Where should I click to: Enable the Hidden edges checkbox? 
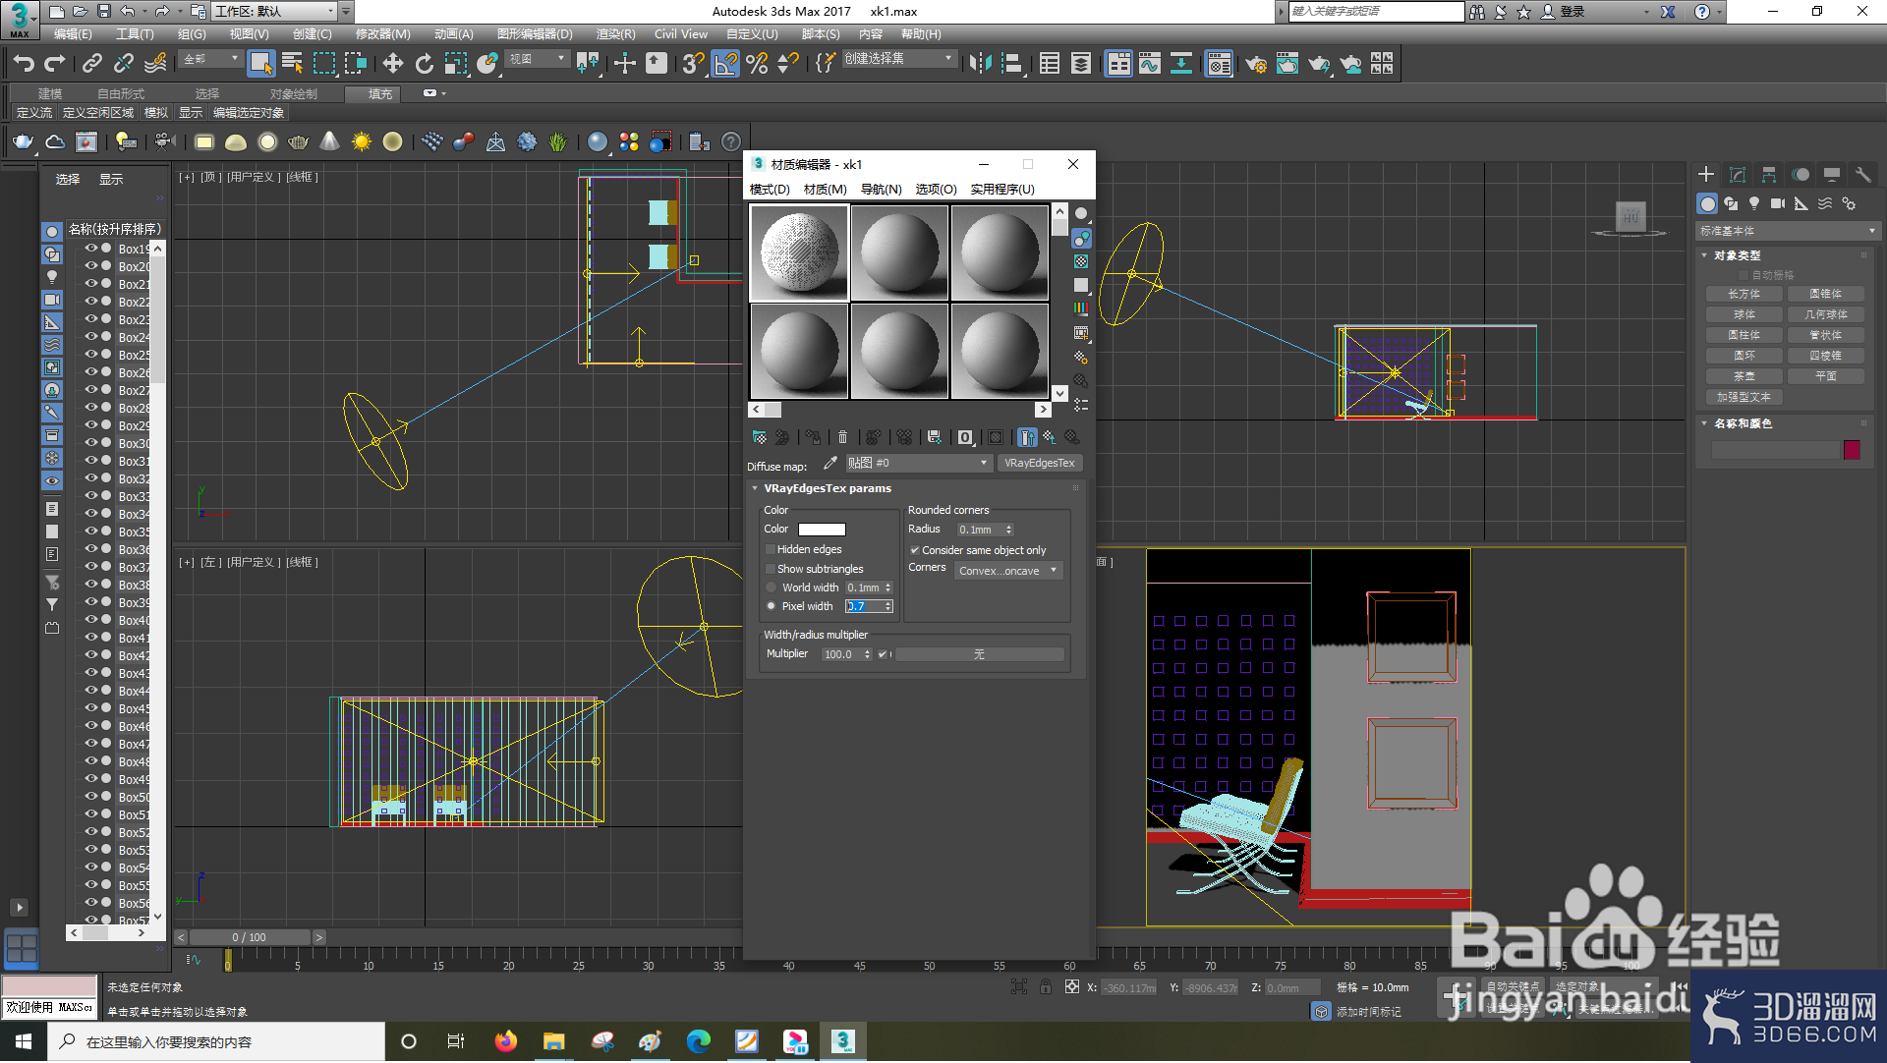coord(771,549)
